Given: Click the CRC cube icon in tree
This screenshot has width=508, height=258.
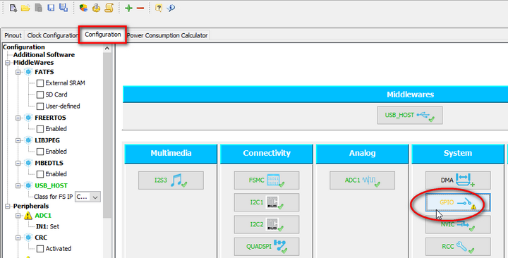Looking at the screenshot, I should 28,238.
